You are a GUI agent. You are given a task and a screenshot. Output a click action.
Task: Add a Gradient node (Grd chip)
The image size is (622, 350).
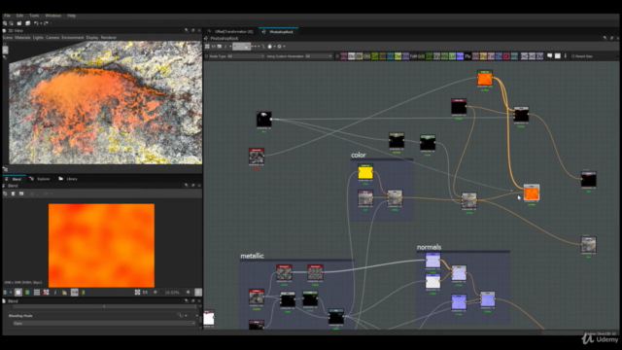421,56
